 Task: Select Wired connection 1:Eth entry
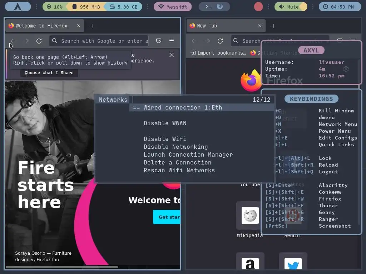point(202,108)
